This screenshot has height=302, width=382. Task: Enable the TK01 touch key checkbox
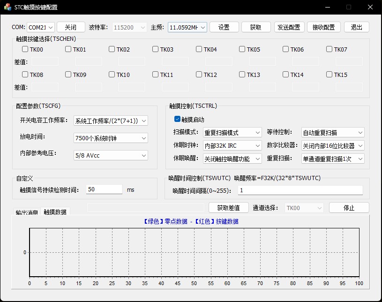[68, 49]
